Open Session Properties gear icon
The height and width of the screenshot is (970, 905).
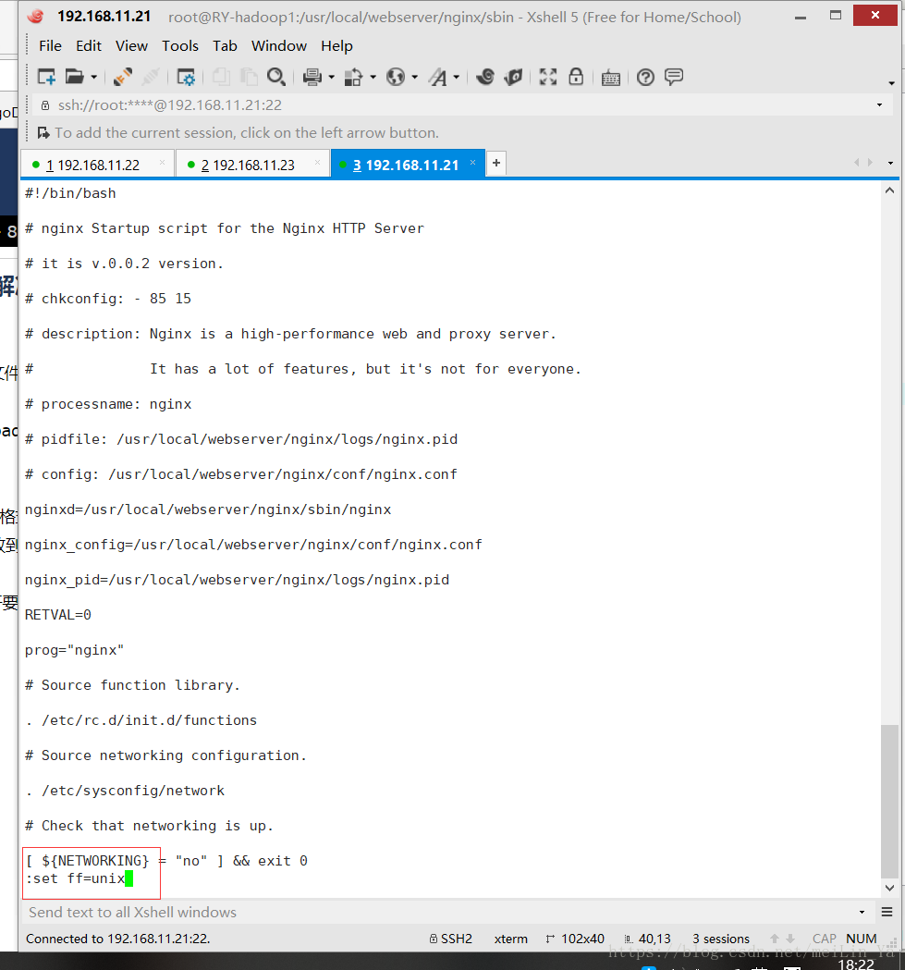click(186, 78)
